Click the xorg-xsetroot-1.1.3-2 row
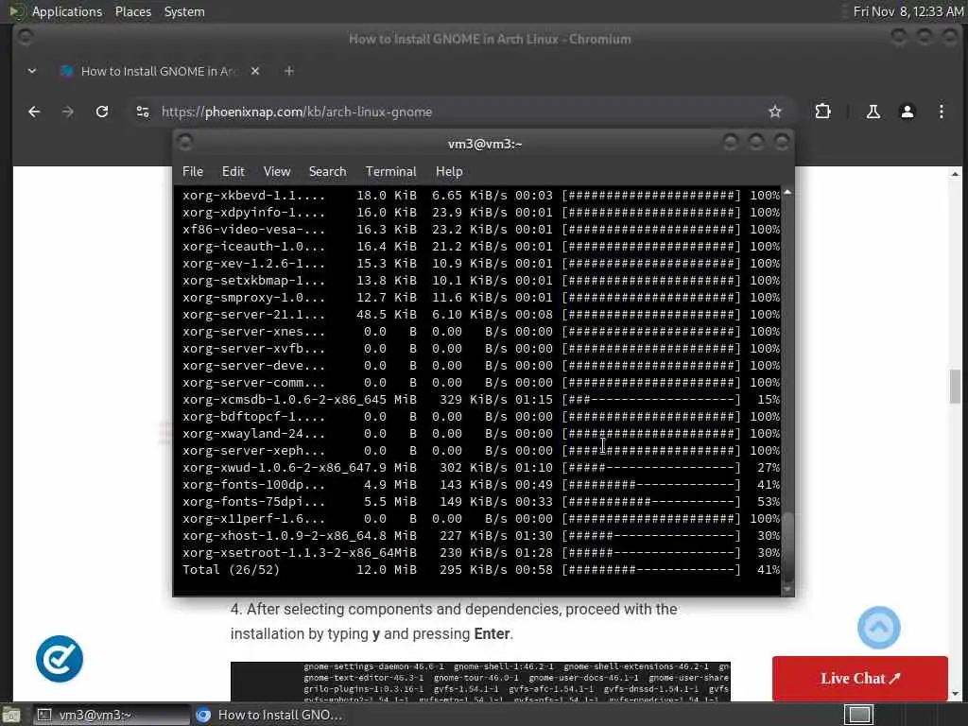Screen dimensions: 968x726 pos(481,552)
